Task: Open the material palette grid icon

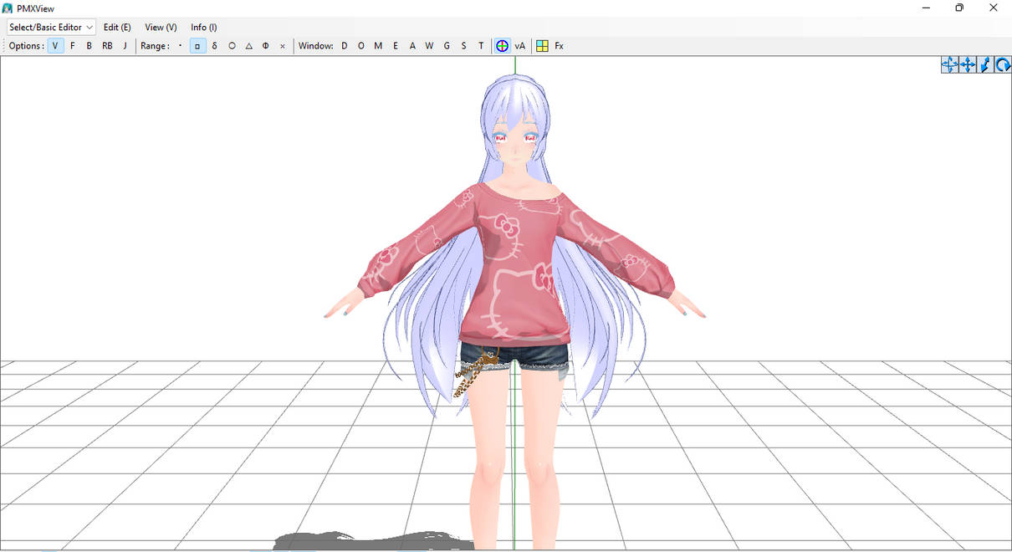Action: [540, 46]
